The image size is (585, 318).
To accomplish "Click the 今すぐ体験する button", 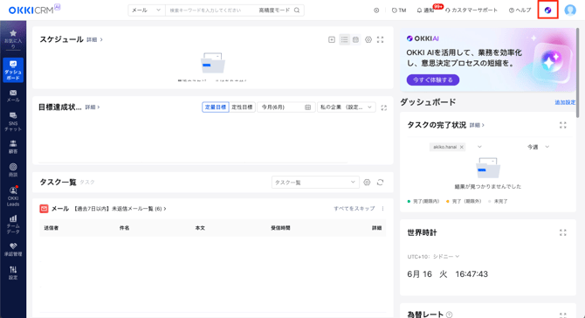I will pos(433,79).
